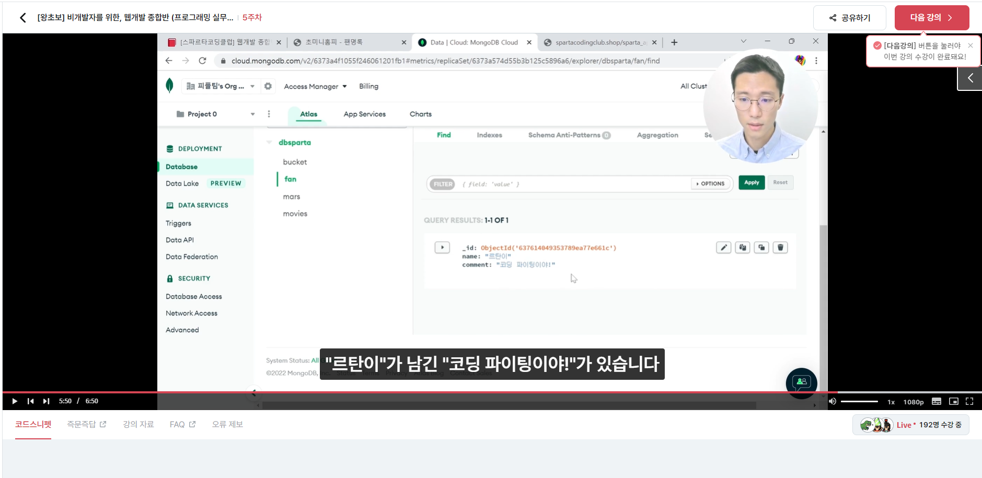The image size is (982, 478).
Task: Skip to the next video
Action: 46,401
